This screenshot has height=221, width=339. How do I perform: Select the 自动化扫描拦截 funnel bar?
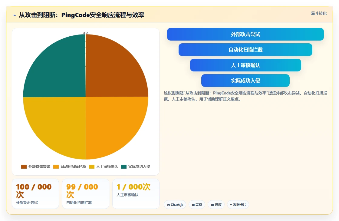245,50
